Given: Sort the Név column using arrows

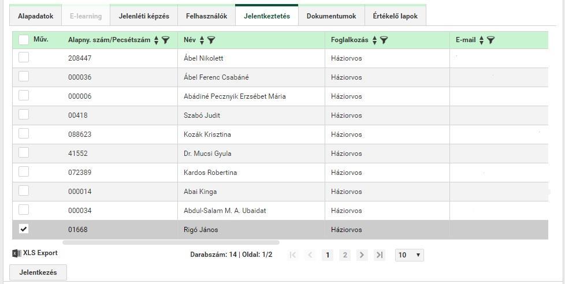Looking at the screenshot, I should pyautogui.click(x=202, y=40).
